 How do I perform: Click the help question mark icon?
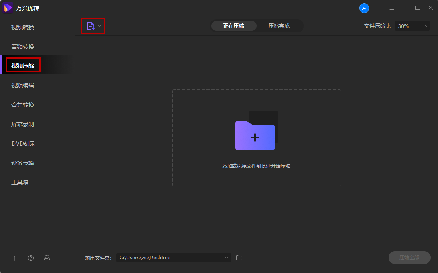coord(31,258)
